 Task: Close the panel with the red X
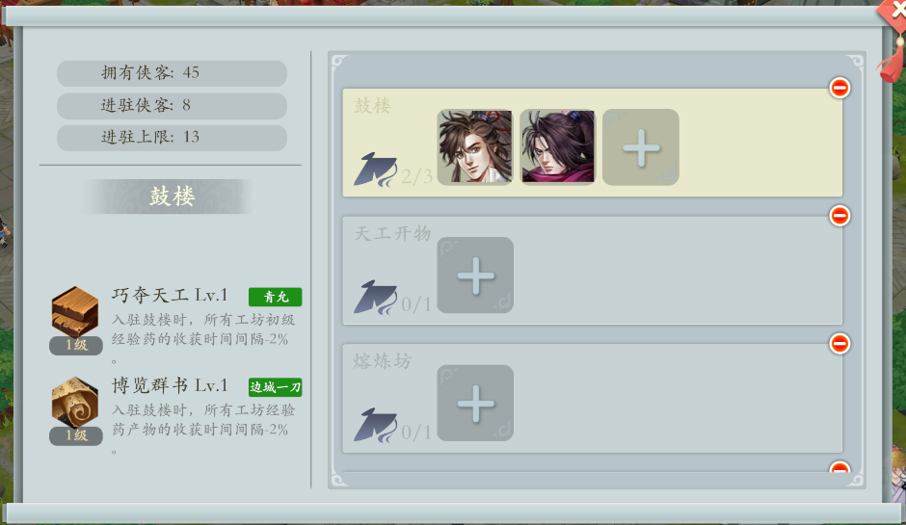[893, 12]
